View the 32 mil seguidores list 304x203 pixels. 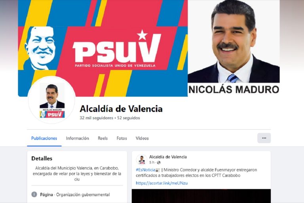[96, 118]
